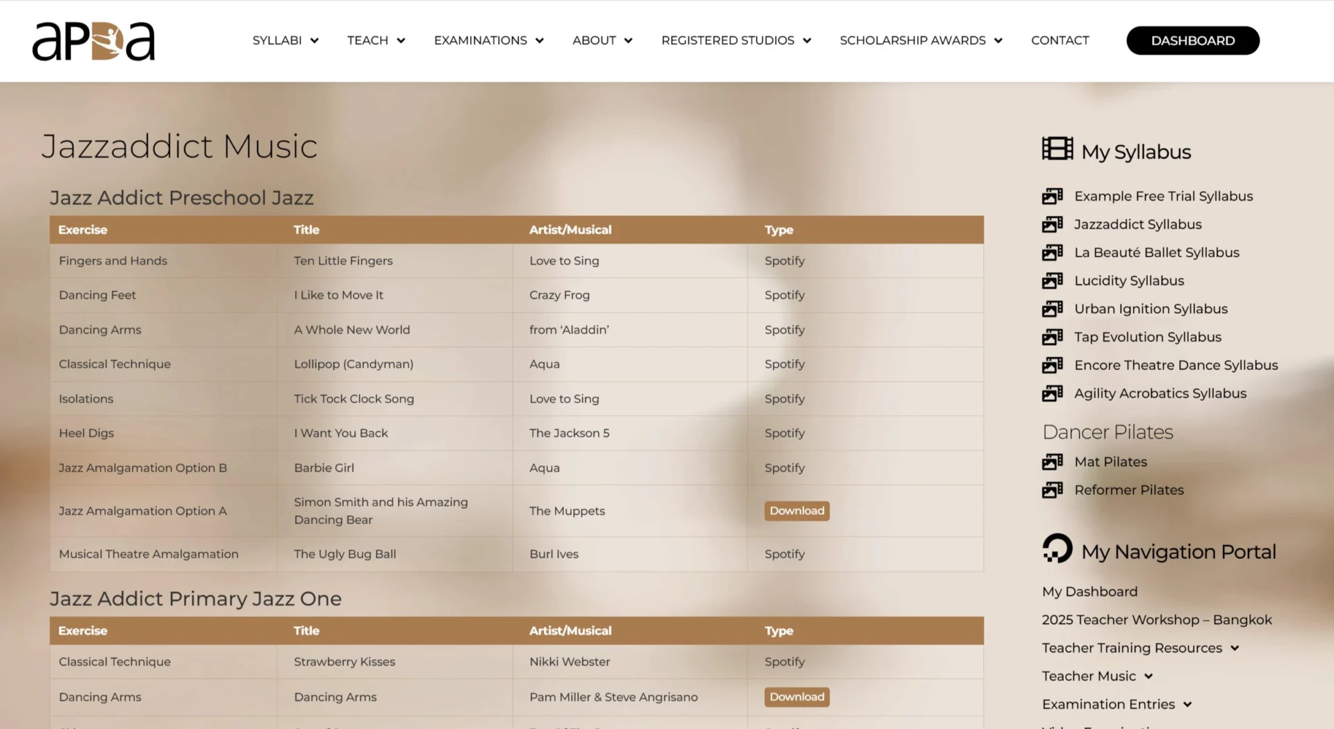Screen dimensions: 1334x729
Task: Open Spotify link for A Whole New World
Action: 784,330
